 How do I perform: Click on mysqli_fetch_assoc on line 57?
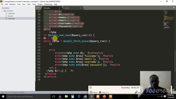[76, 41]
